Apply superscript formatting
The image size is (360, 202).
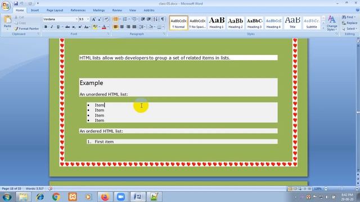coord(80,27)
